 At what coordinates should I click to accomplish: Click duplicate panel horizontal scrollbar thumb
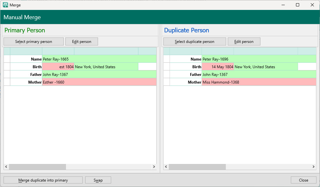[x=197, y=167]
